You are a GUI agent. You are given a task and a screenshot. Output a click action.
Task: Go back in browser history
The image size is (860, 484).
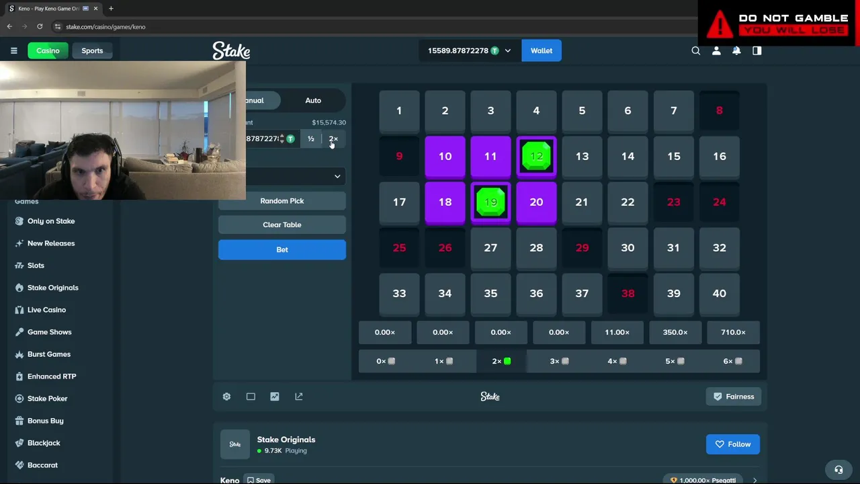9,27
